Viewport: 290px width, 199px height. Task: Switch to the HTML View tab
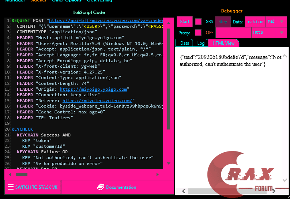pos(223,43)
